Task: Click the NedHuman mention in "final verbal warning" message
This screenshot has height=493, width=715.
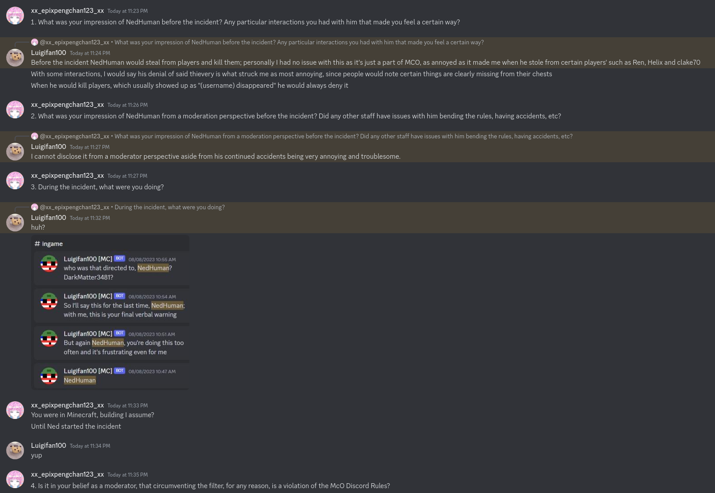Action: click(167, 305)
